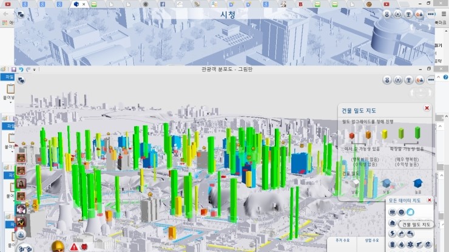This screenshot has height=252, width=449.
Task: Click the red alert icon beside the warning triangle
Action: [84, 247]
